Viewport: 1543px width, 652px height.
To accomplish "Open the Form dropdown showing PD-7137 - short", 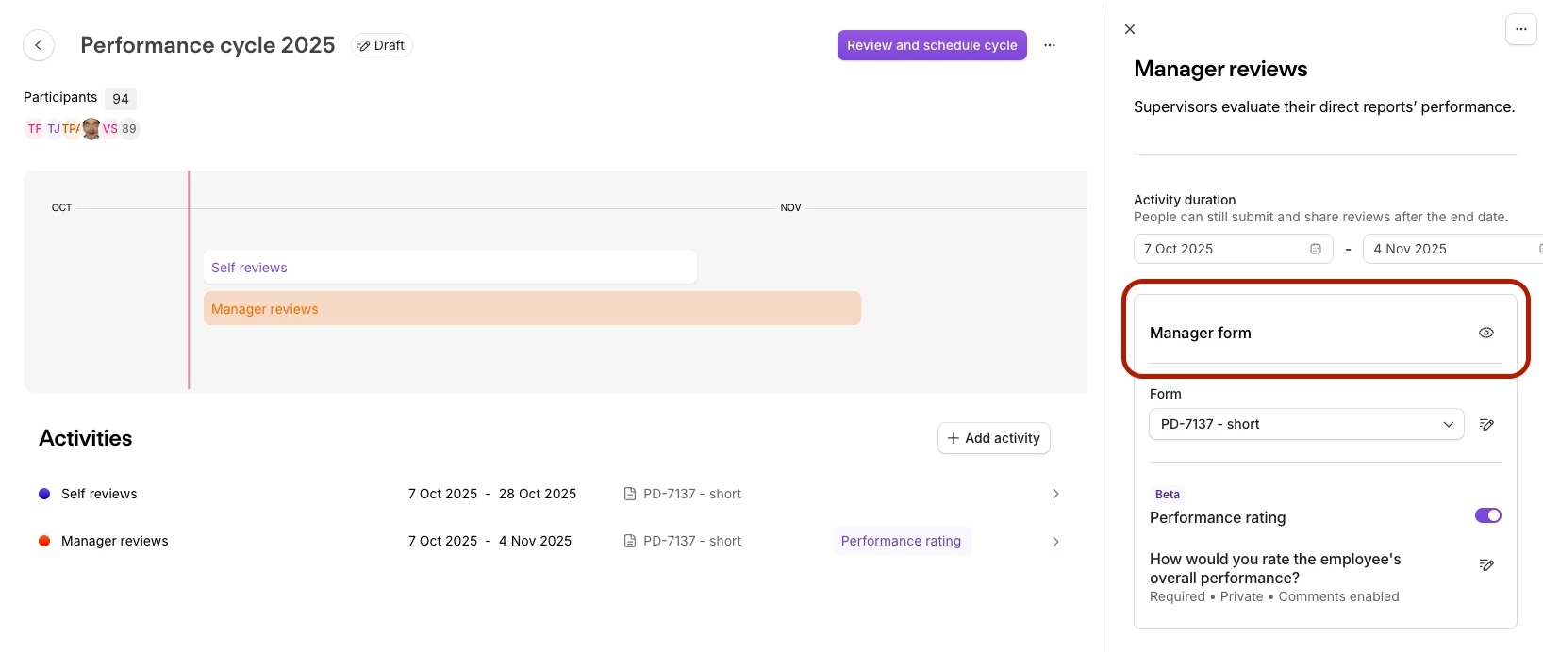I will (1306, 425).
